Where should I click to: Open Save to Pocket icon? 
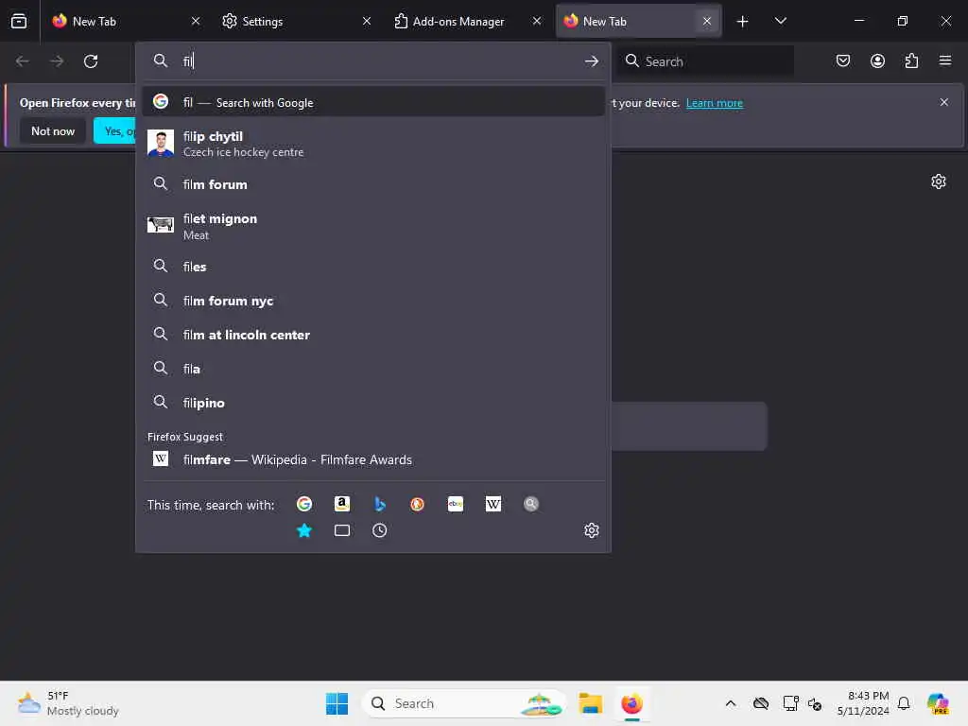pos(843,60)
